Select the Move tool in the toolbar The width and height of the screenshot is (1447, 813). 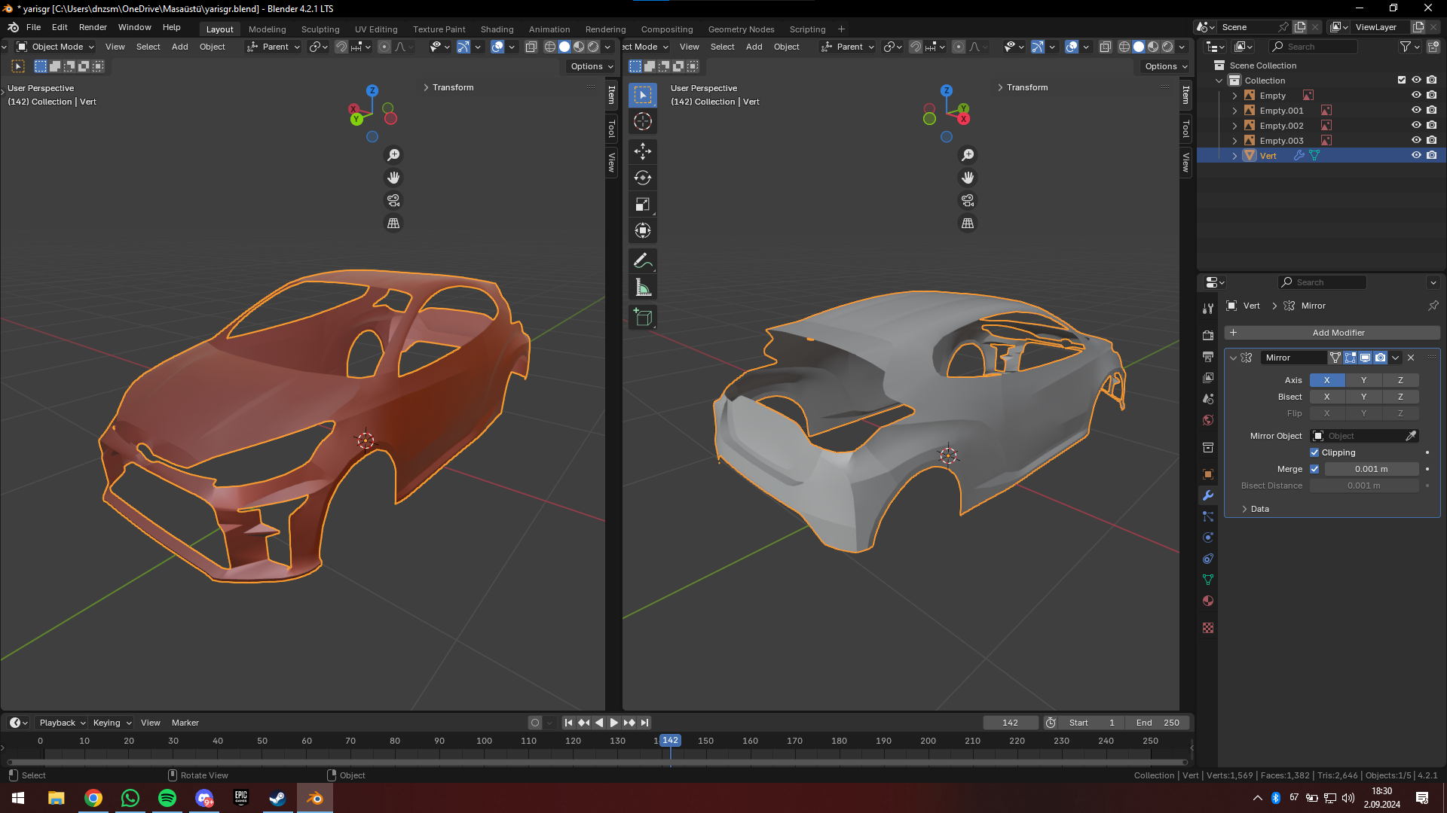pyautogui.click(x=643, y=151)
